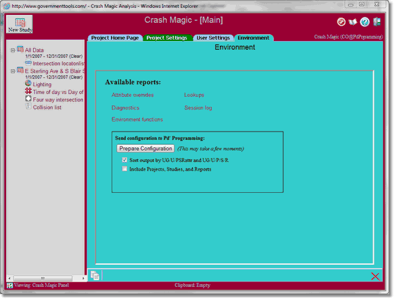394x299 pixels.
Task: Click the Intersection locationlist report icon
Action: point(28,62)
